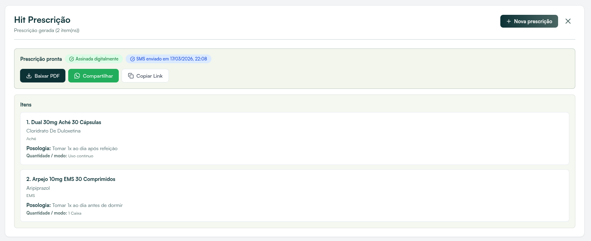Screen dimensions: 591x241
Task: Select the Assinada digitalmente status badge
Action: (x=94, y=59)
